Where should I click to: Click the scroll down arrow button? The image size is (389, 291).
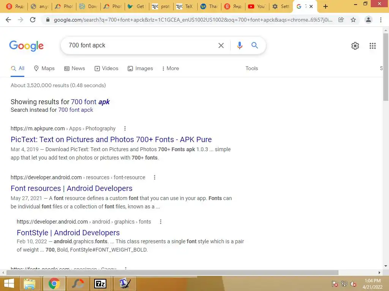pos(386,266)
